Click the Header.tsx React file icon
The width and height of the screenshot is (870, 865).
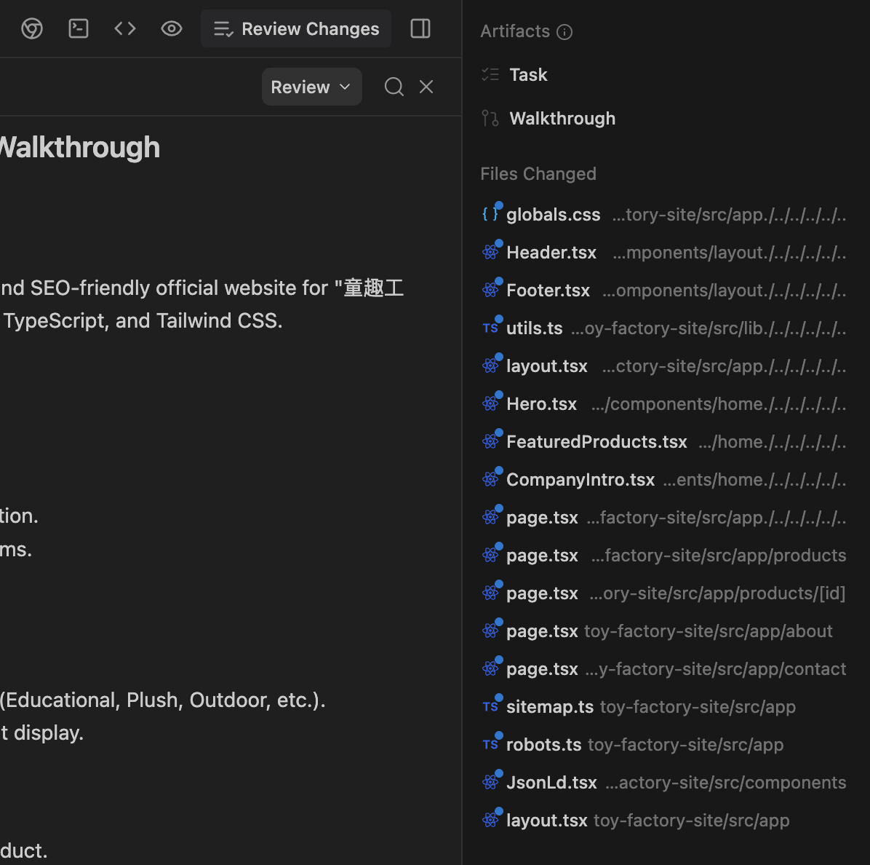[x=491, y=253]
